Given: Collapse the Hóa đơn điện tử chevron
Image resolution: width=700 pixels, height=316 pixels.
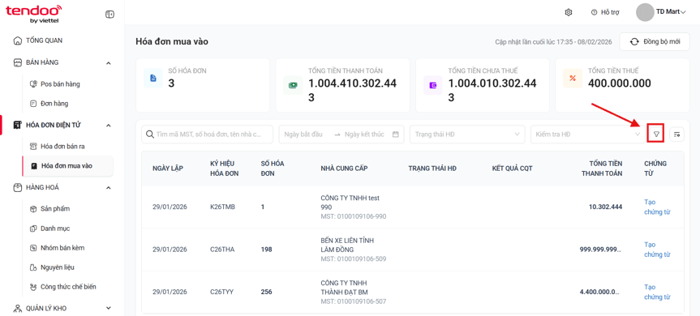Looking at the screenshot, I should pos(109,126).
